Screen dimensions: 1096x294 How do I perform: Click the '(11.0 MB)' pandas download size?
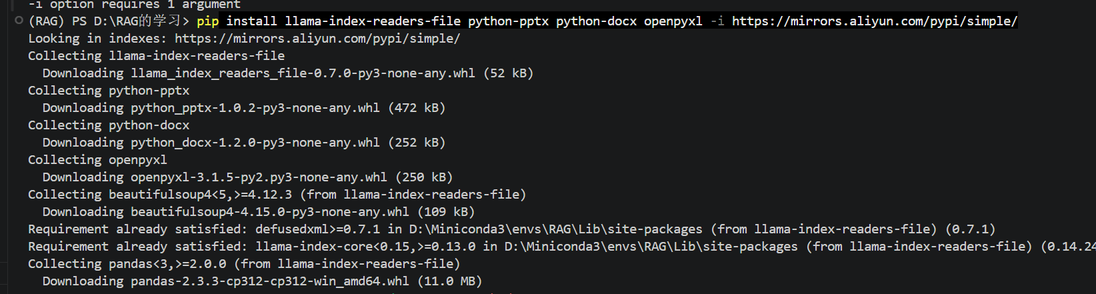click(449, 281)
